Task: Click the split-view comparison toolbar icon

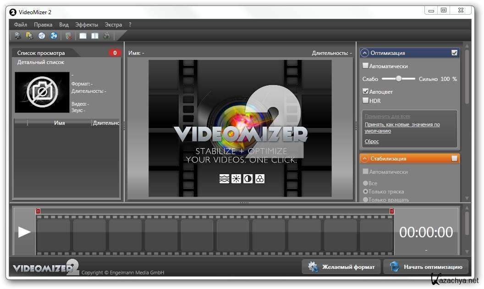Action: point(95,35)
